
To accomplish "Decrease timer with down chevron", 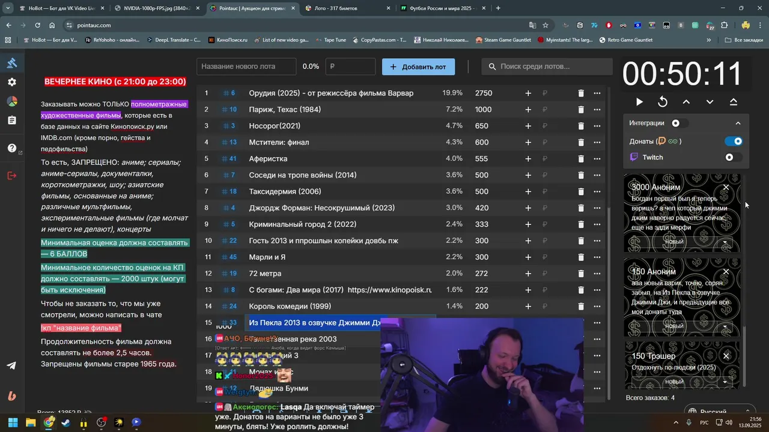I will point(710,102).
